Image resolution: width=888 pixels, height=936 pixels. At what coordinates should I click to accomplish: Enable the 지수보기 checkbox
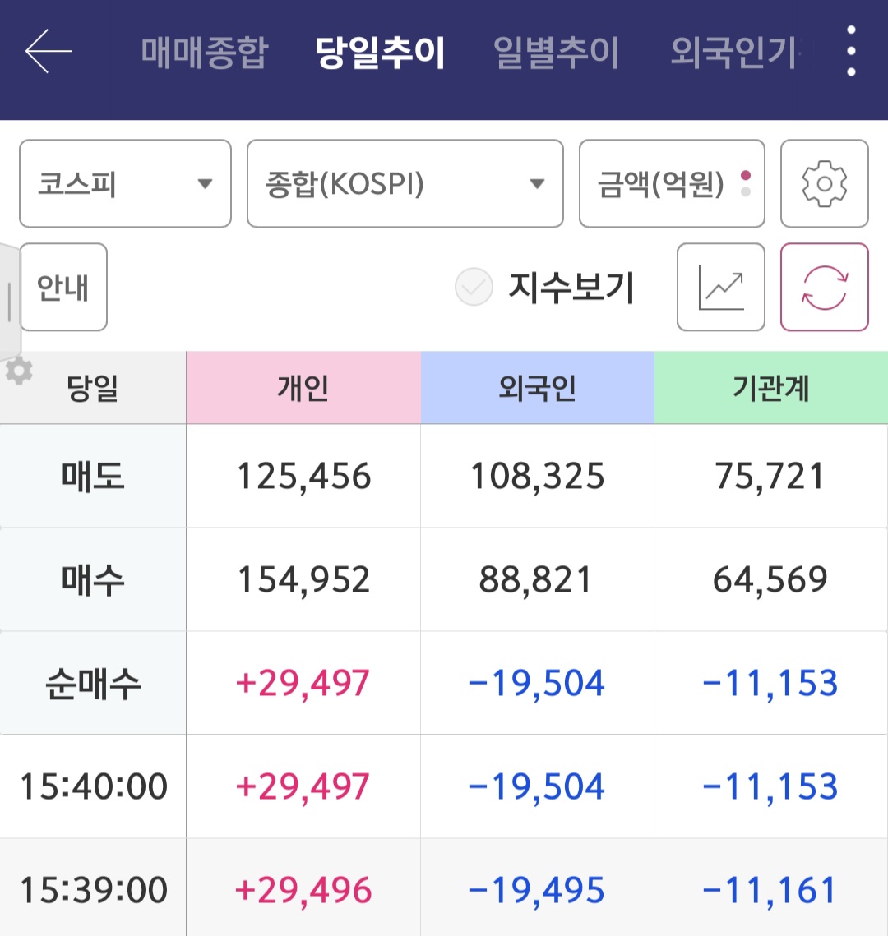tap(474, 288)
